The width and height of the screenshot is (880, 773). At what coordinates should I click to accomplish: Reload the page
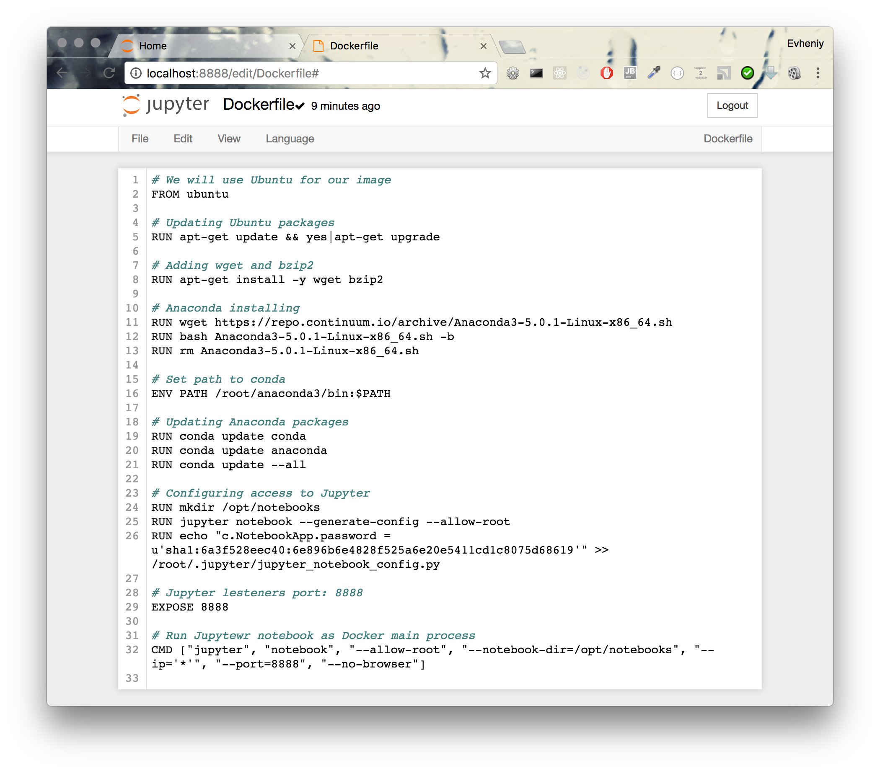point(109,73)
